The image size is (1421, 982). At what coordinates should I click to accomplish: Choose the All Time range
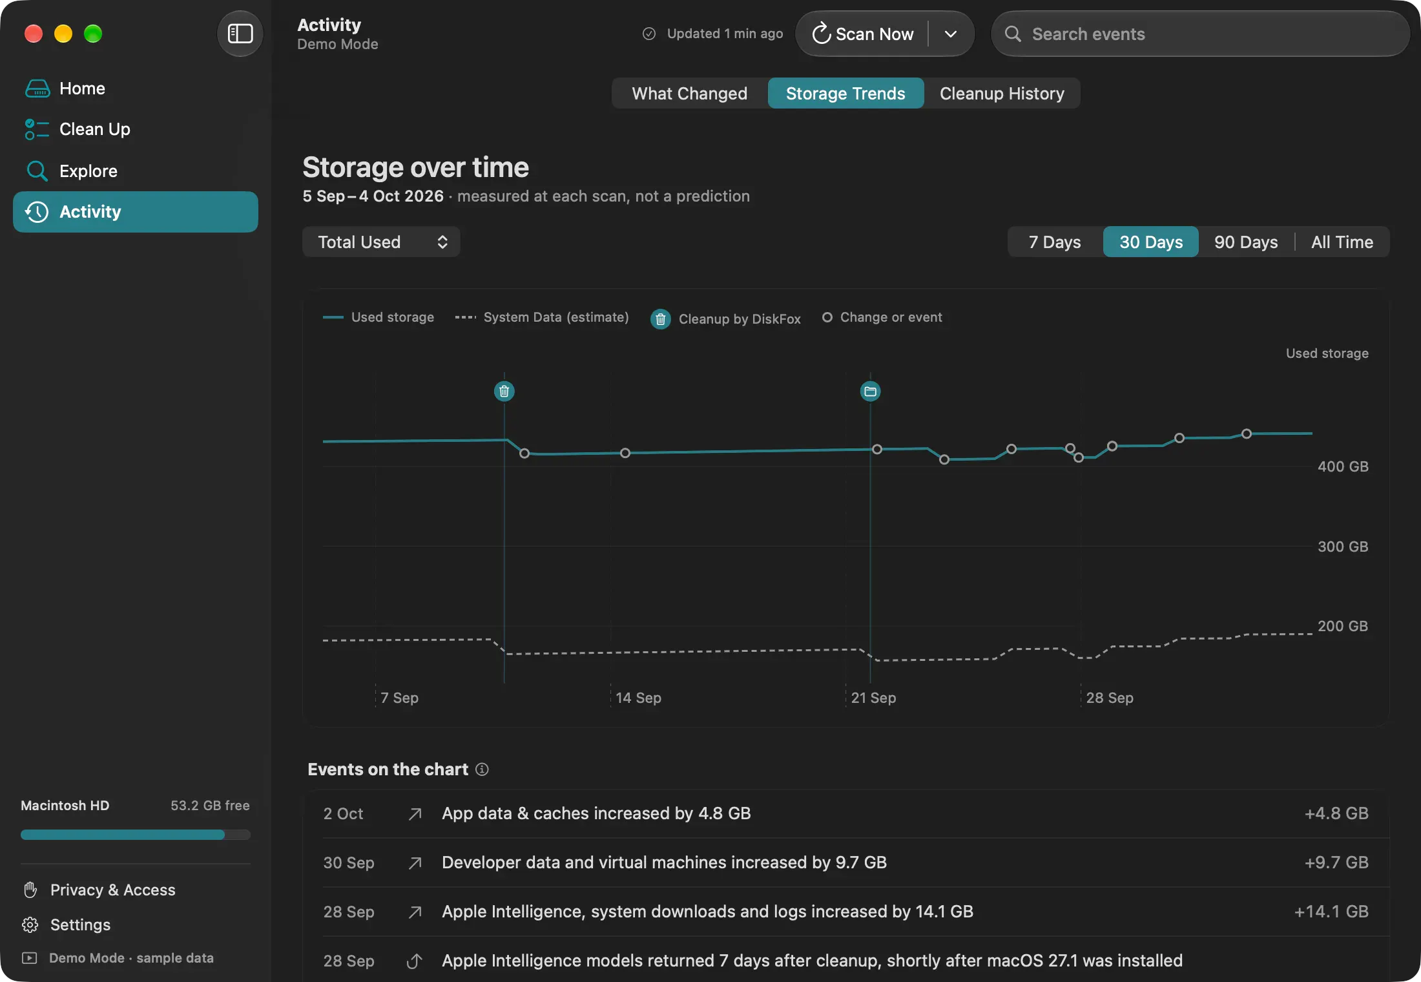tap(1342, 242)
